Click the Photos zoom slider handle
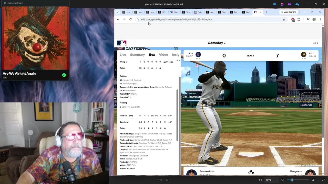 pyautogui.click(x=292, y=180)
